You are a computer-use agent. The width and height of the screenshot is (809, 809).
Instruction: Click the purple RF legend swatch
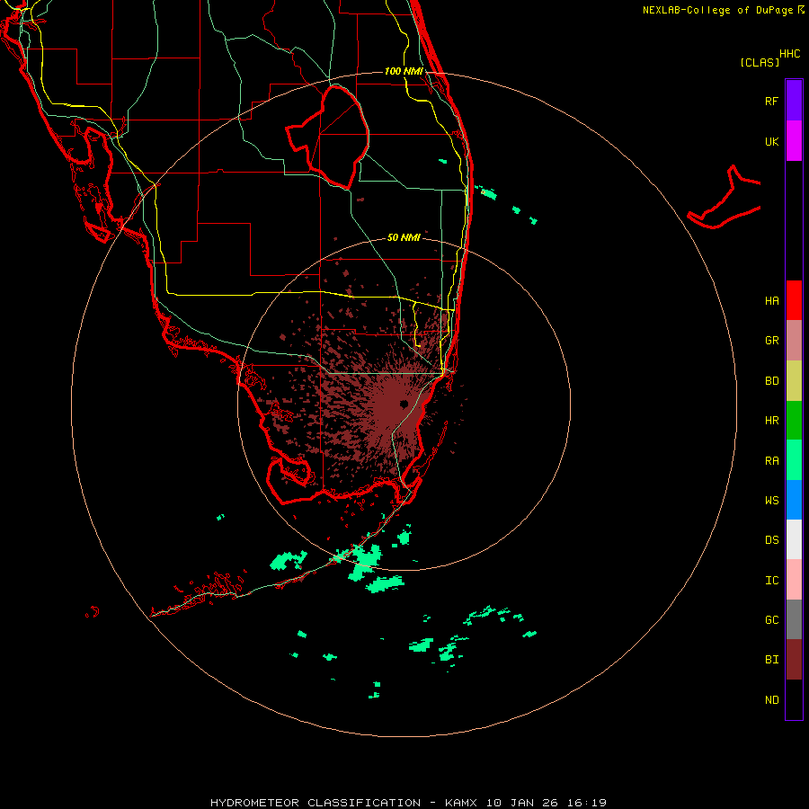(x=794, y=101)
